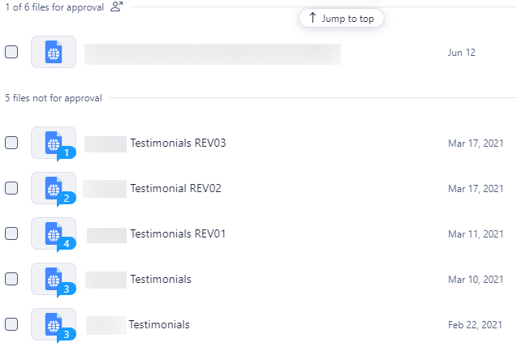Image resolution: width=517 pixels, height=351 pixels.
Task: Tick the Testimonials REV03 checkbox
Action: 11,143
